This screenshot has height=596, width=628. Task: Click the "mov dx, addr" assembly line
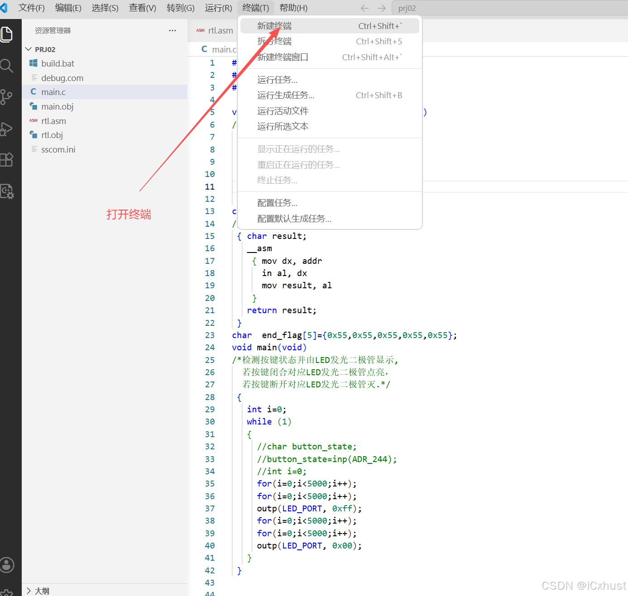[292, 261]
